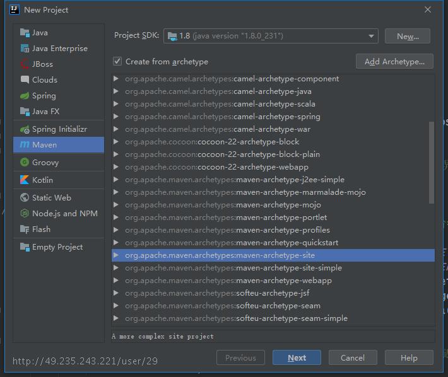
Task: Select maven-archetype-marmalade-mojo archetype
Action: [273, 192]
